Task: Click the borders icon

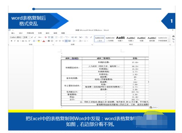Action: tap(85, 41)
